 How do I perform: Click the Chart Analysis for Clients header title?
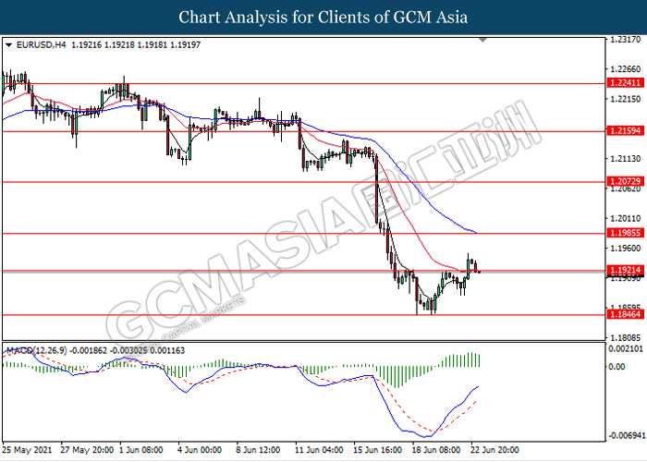[x=323, y=18]
